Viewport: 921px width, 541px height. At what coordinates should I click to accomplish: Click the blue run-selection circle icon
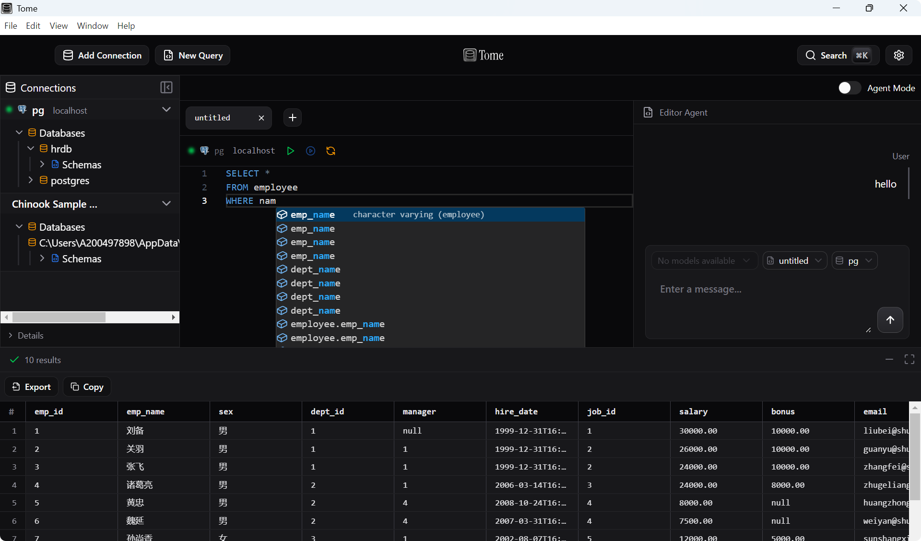310,151
